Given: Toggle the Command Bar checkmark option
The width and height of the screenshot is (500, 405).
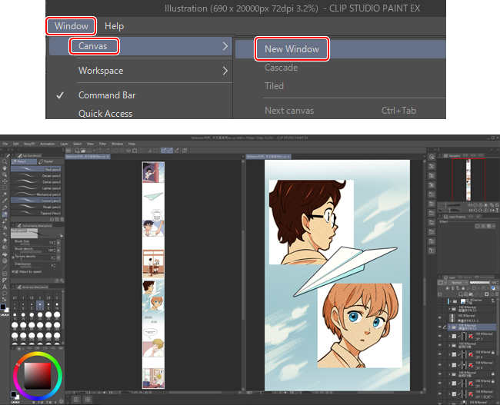Looking at the screenshot, I should click(106, 95).
